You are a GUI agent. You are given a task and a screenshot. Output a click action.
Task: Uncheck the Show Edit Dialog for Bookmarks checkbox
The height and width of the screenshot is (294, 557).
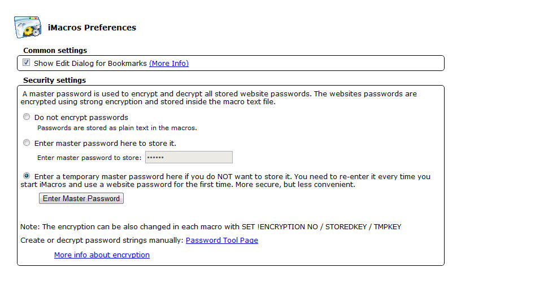click(27, 63)
